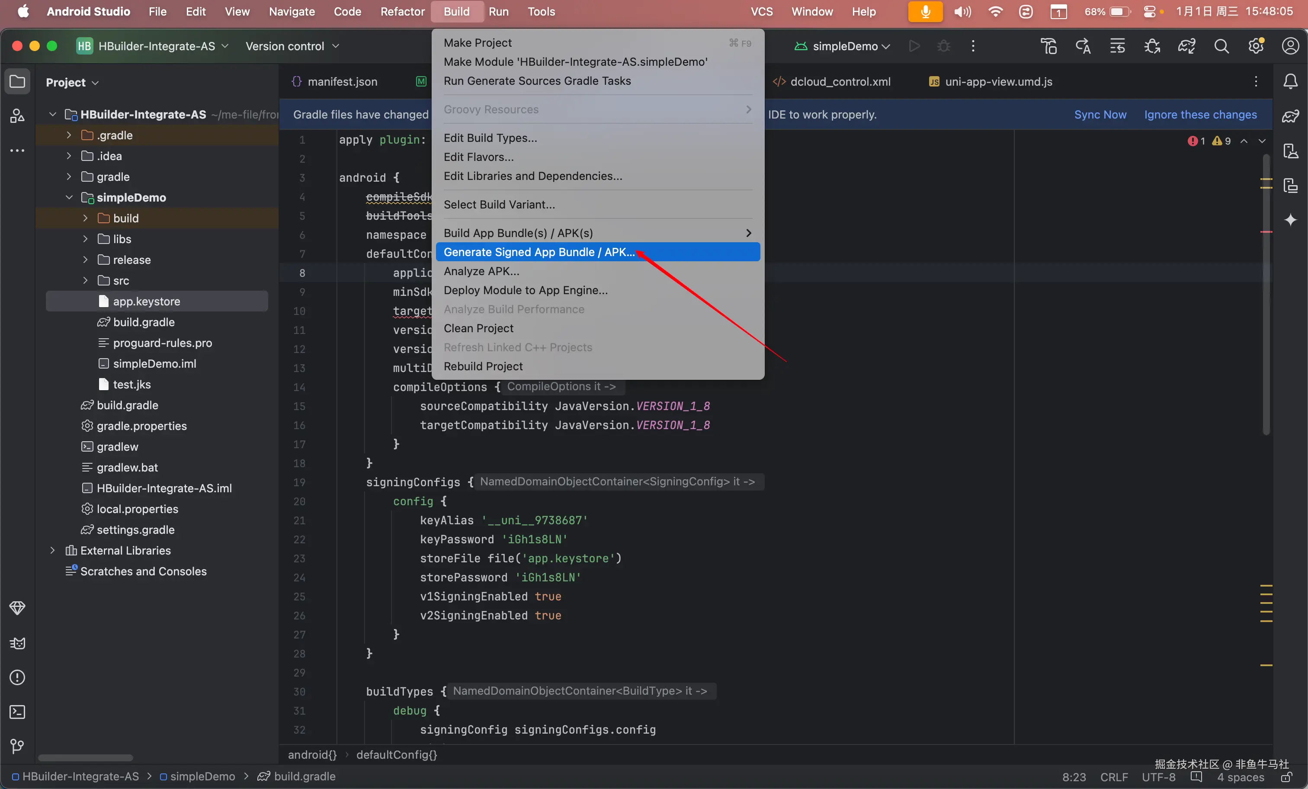Click the Sync Project with Gradle Files icon
The width and height of the screenshot is (1308, 789).
(1186, 46)
